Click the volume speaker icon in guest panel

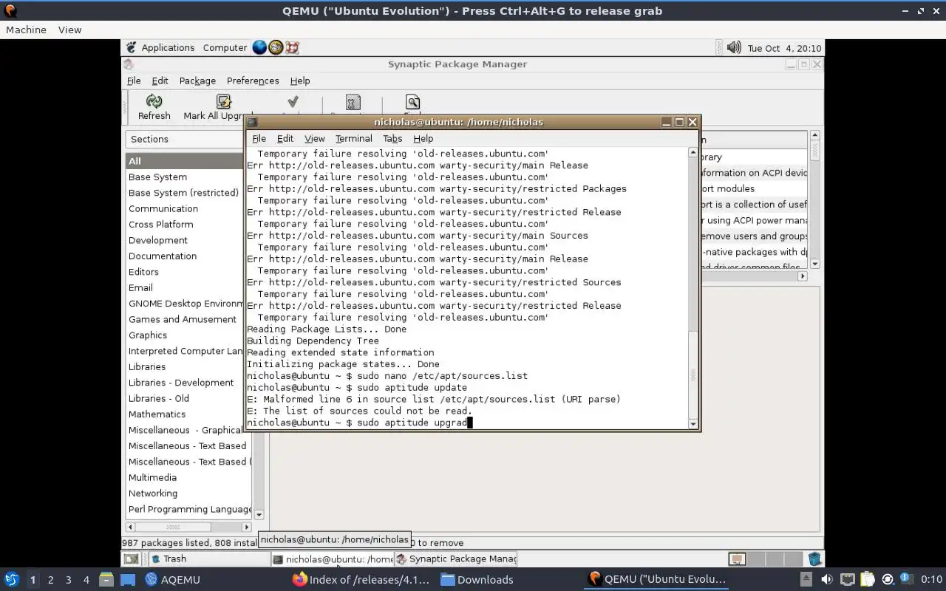[x=733, y=47]
